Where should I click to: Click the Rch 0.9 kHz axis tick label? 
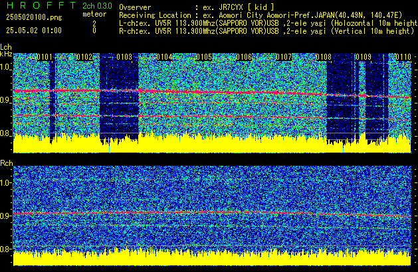pyautogui.click(x=5, y=216)
